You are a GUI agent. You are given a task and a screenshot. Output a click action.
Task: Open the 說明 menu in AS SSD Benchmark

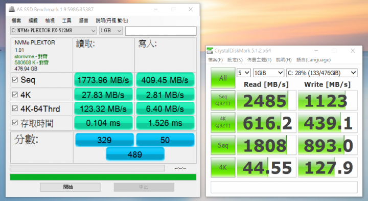click(x=112, y=20)
